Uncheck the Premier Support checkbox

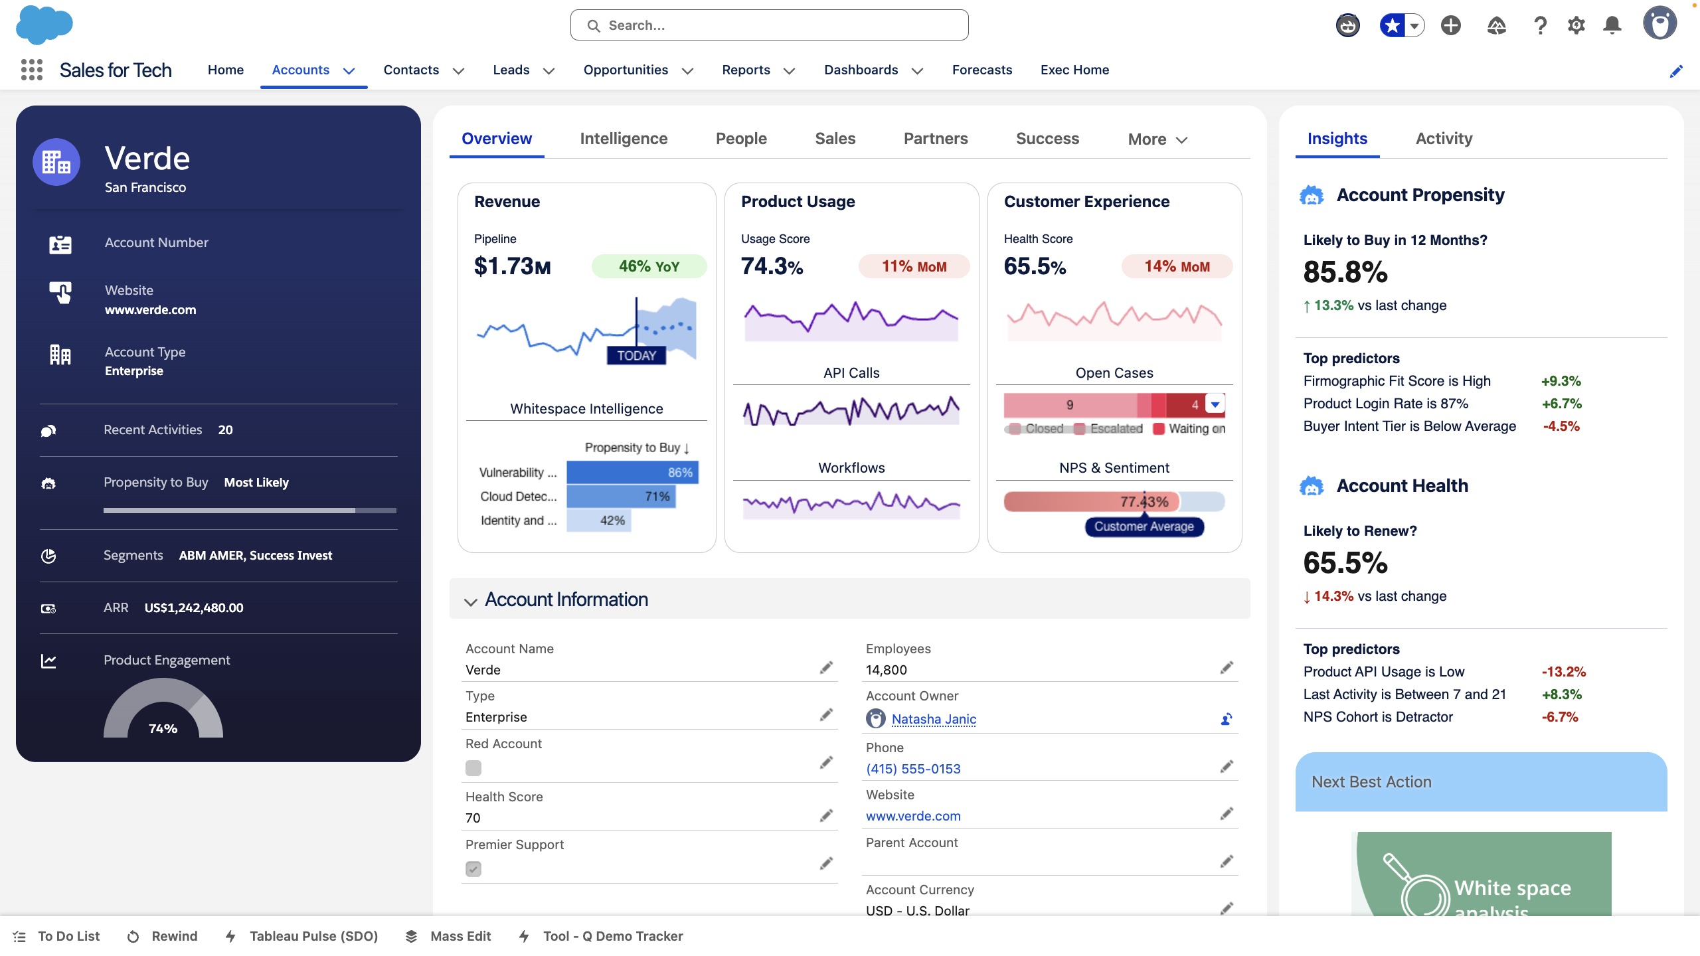tap(473, 868)
